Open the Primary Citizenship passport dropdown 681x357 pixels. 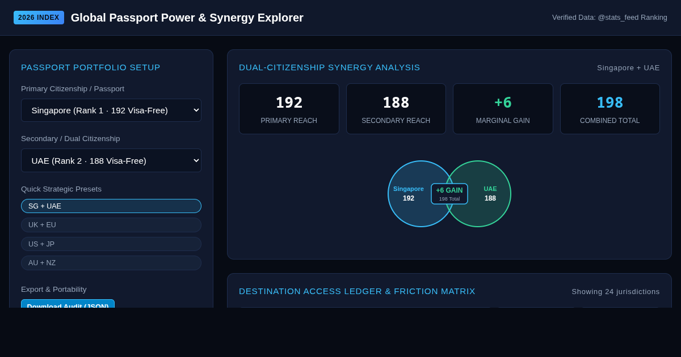[111, 110]
